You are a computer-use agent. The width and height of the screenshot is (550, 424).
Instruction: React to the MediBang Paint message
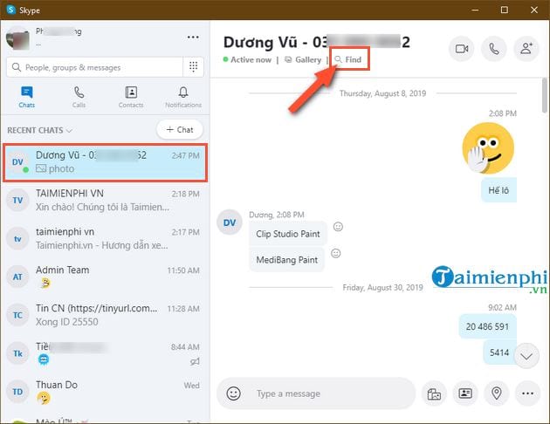click(336, 253)
